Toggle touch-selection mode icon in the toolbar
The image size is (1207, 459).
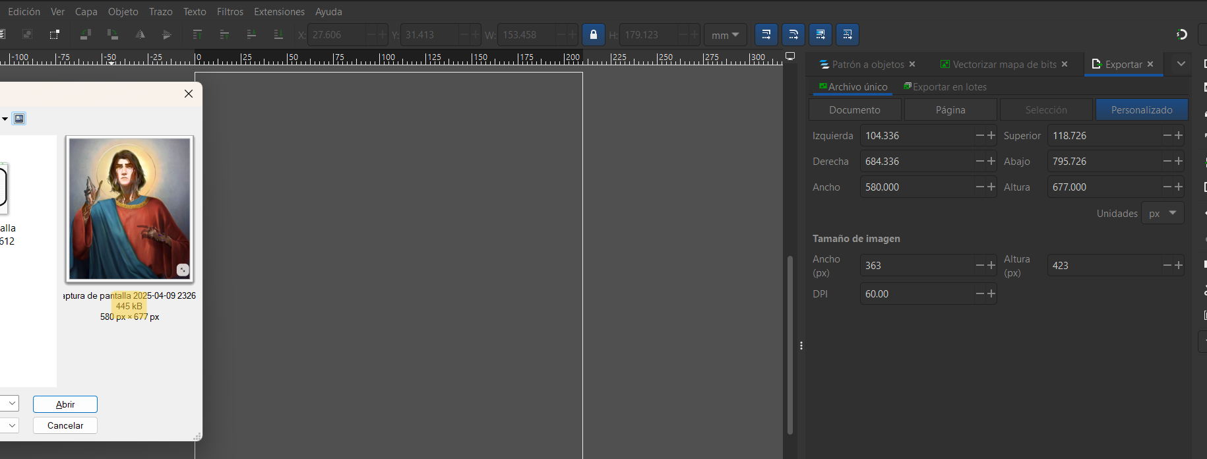coord(55,34)
